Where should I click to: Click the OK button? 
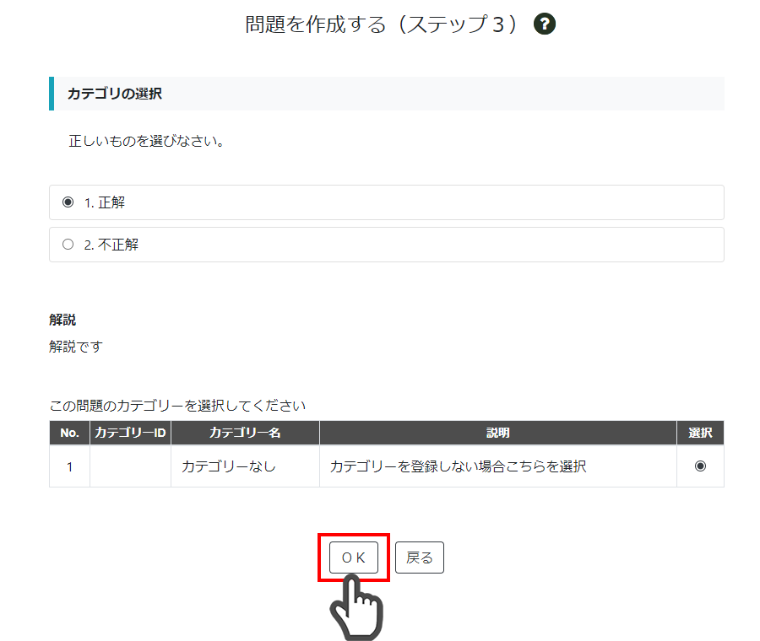353,558
